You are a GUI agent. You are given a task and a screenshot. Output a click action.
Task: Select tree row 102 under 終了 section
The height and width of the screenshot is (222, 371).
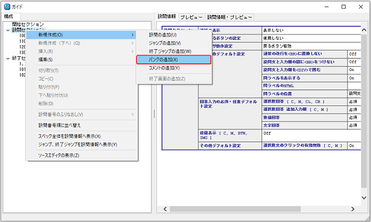(22, 75)
